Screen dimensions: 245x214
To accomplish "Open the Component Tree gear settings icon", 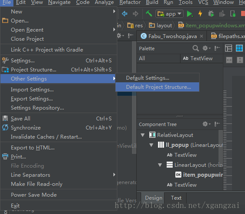I will coord(206,124).
